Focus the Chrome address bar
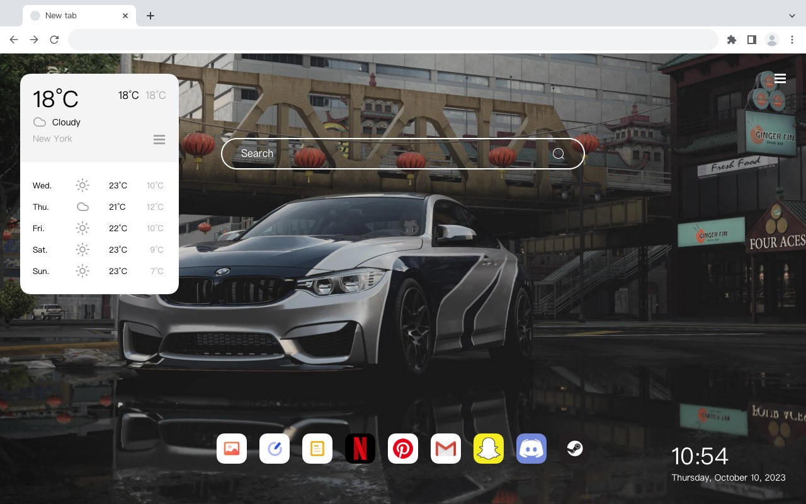 [x=393, y=40]
